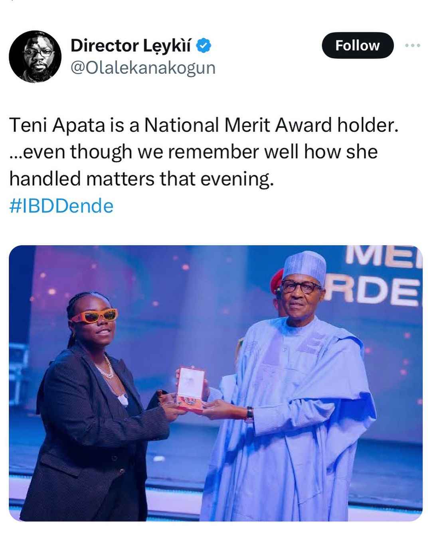Click the Director Lẹykìí display name
This screenshot has height=537, width=431.
coord(133,46)
